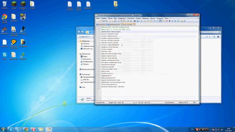Click the generator-settings= line in editor
The width and height of the screenshot is (235, 132).
(111, 32)
